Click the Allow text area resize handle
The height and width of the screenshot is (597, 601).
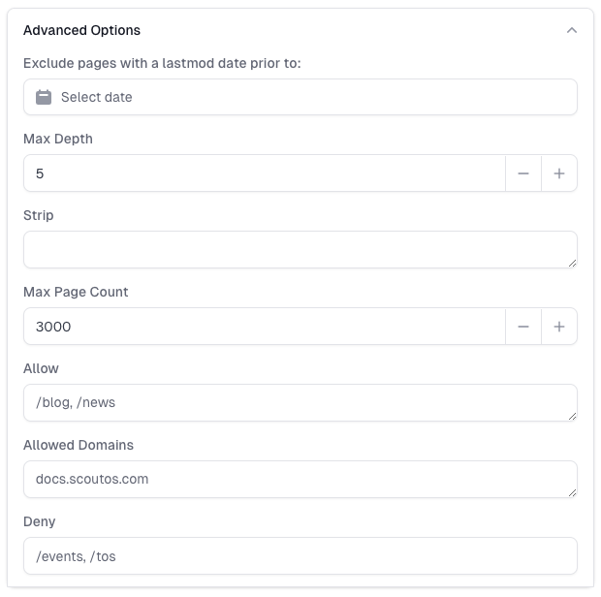[x=573, y=416]
